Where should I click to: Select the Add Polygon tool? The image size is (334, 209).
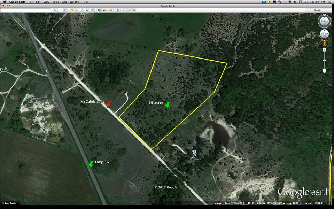pos(78,10)
